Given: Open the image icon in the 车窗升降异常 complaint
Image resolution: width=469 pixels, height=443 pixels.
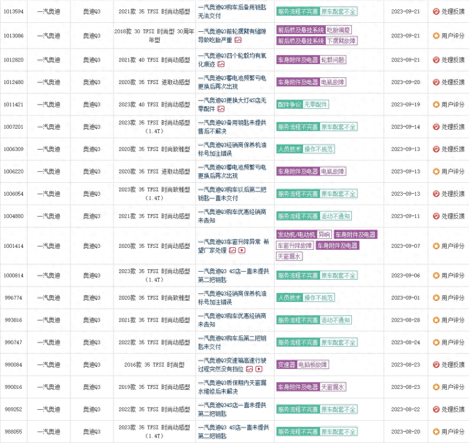Looking at the screenshot, I should point(232,250).
